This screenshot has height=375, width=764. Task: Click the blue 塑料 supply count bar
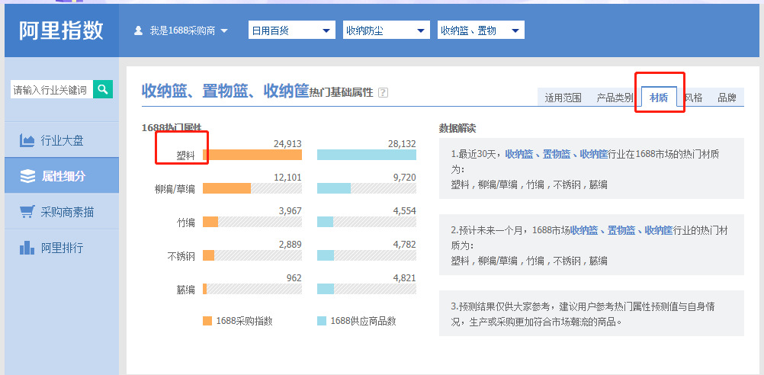point(367,155)
